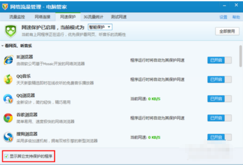The width and height of the screenshot is (243, 165).
Task: Click the QQ浏览器 app icon
Action: click(8, 99)
